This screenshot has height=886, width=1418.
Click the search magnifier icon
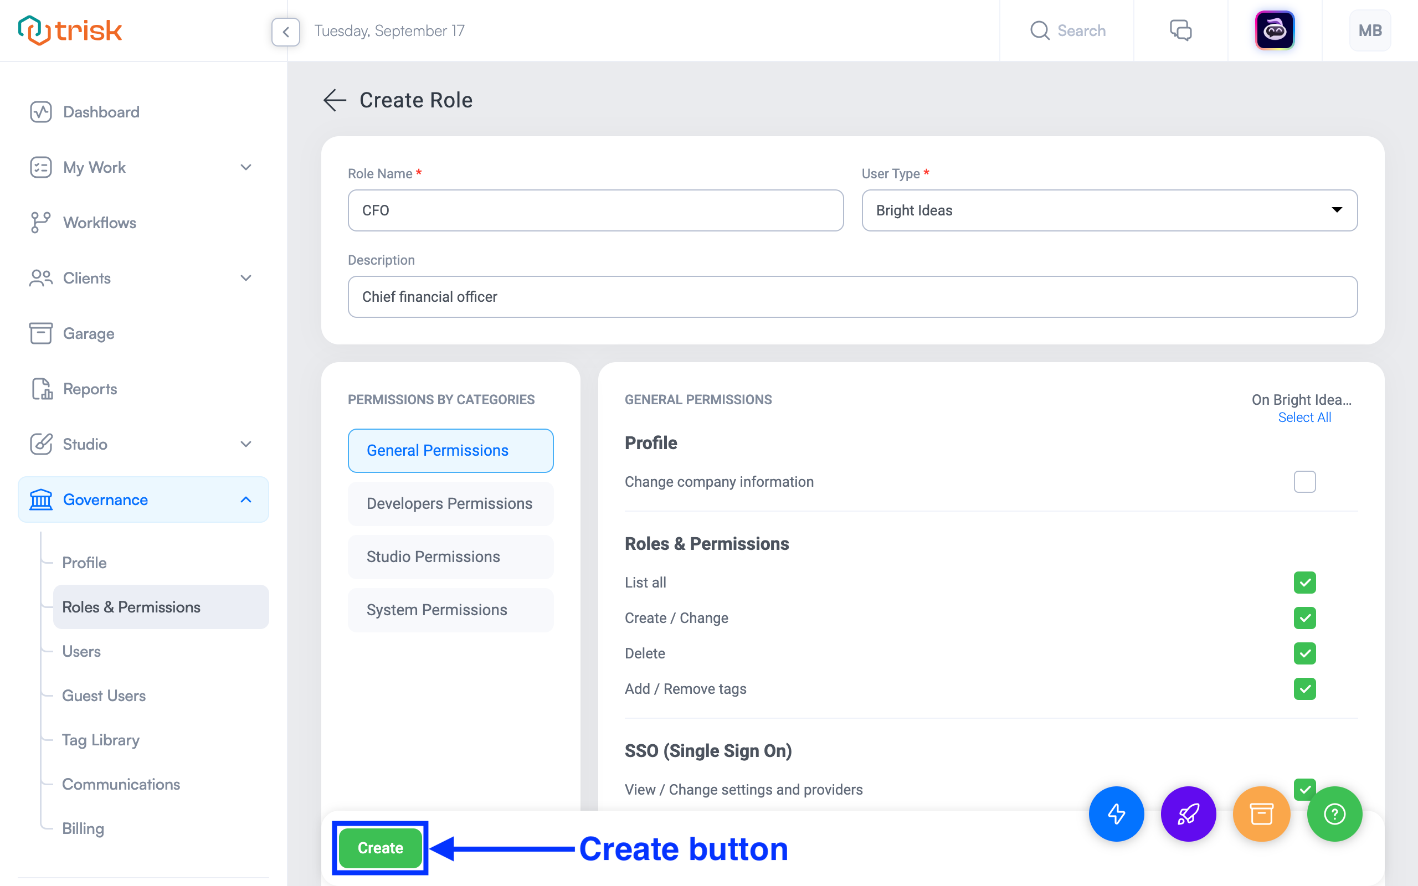pos(1040,30)
